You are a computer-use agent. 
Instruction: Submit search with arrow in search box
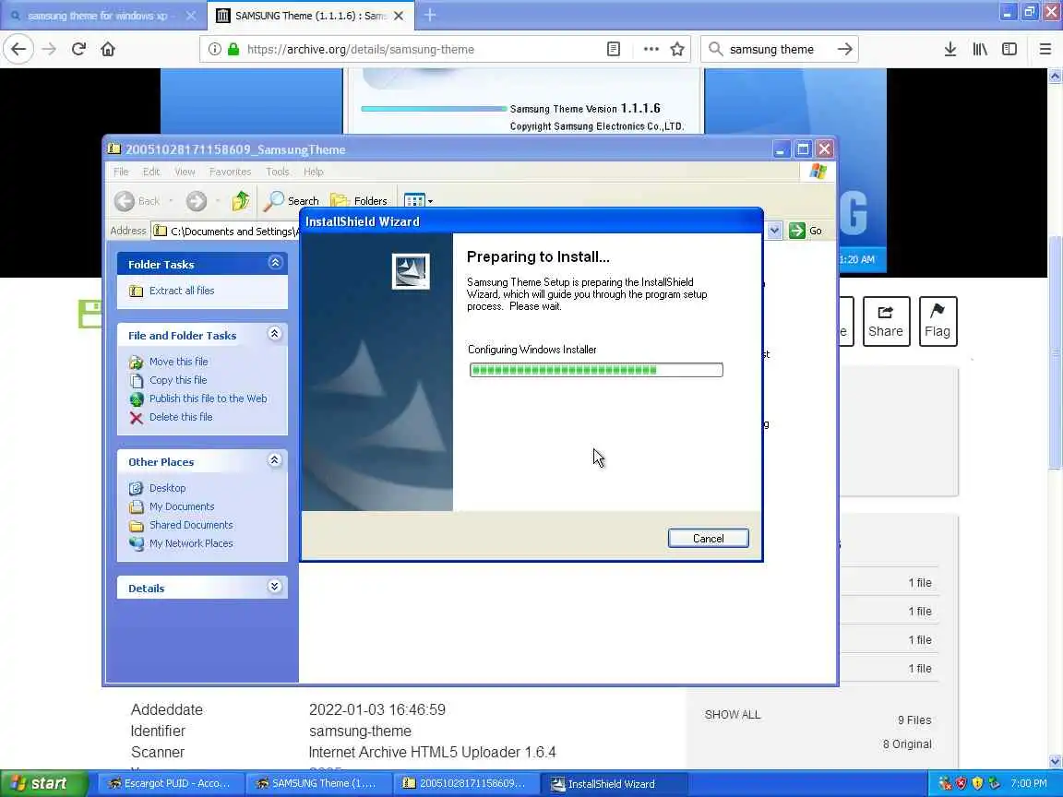tap(844, 49)
